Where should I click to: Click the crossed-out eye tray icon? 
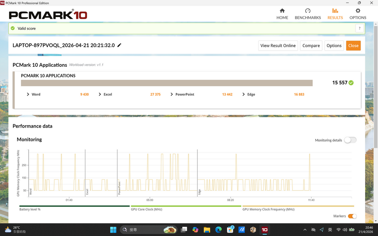point(313,230)
